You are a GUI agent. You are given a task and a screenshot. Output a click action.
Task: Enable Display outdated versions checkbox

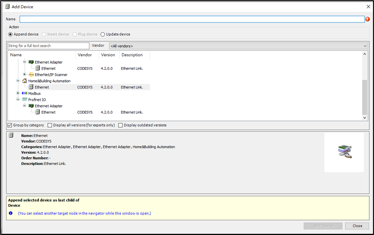coord(120,125)
